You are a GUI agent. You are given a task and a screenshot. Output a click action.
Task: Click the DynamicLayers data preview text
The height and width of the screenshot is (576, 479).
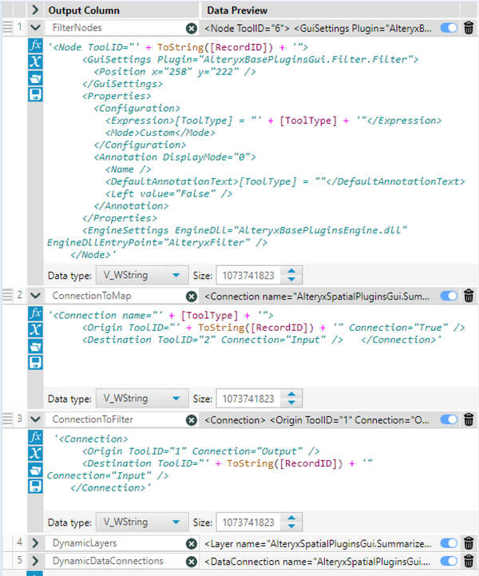point(318,544)
